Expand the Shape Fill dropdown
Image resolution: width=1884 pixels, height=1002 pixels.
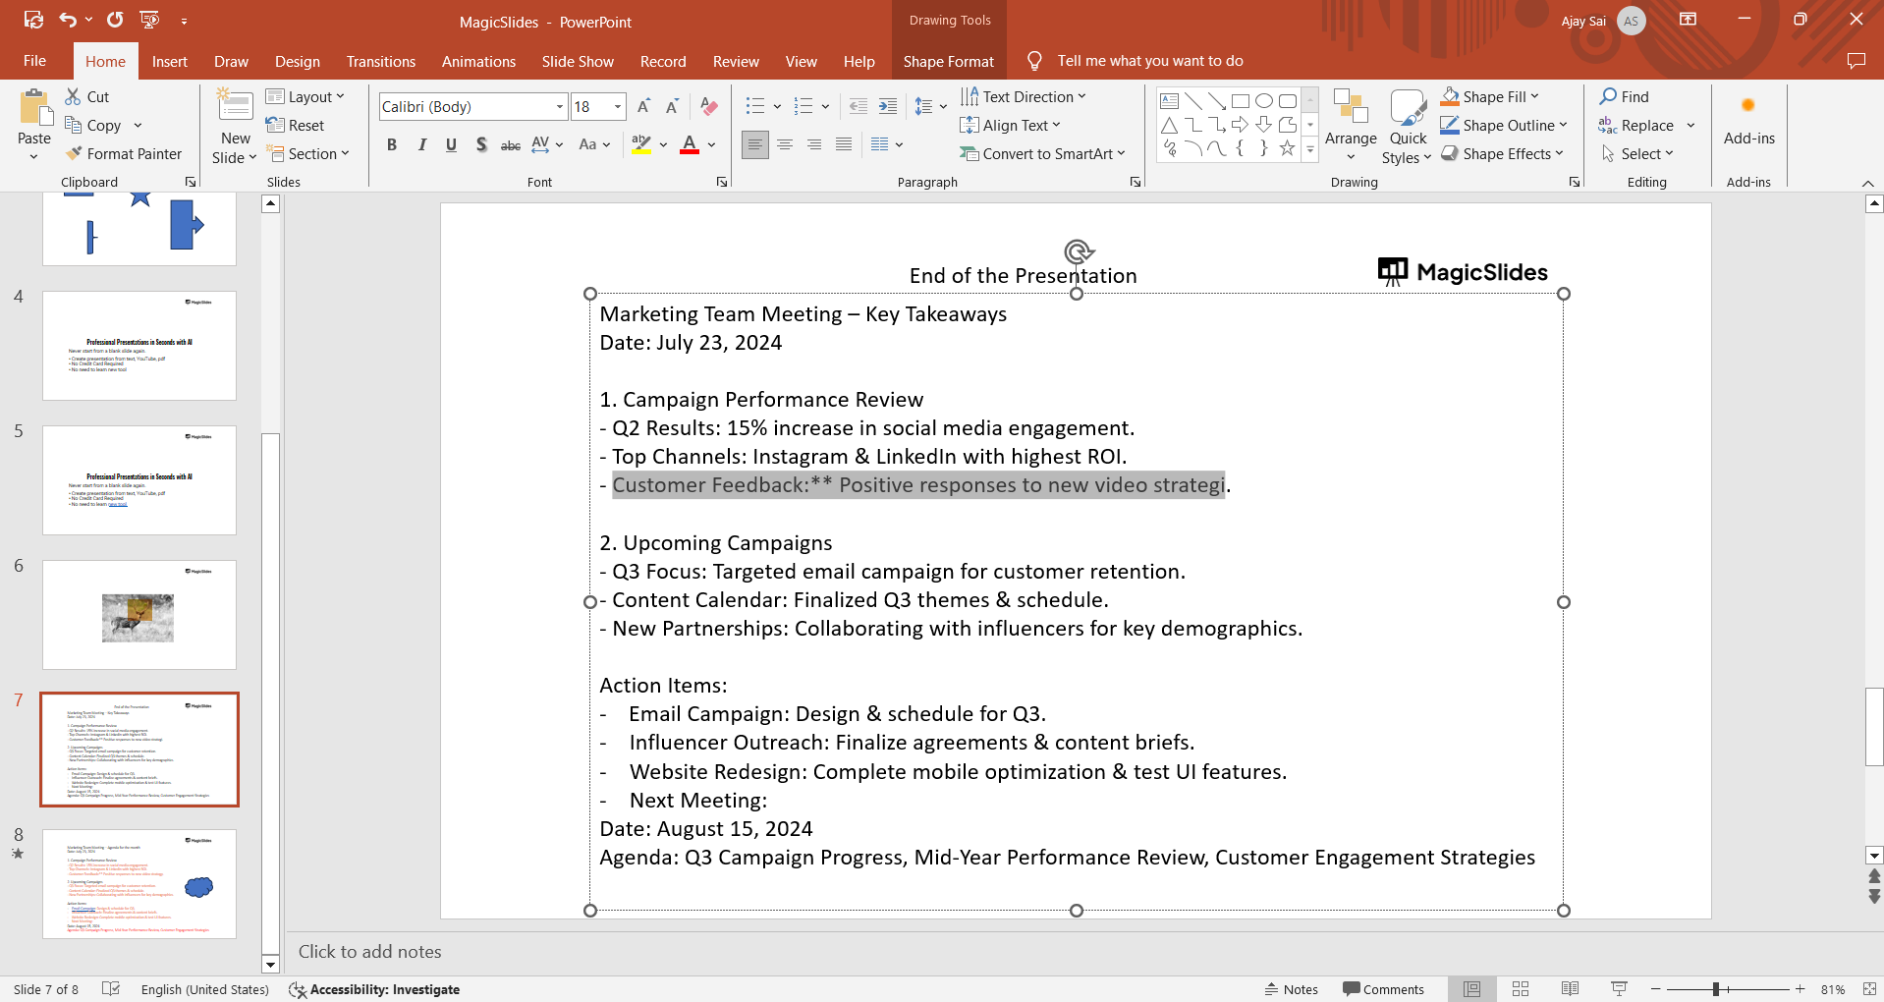1534,96
